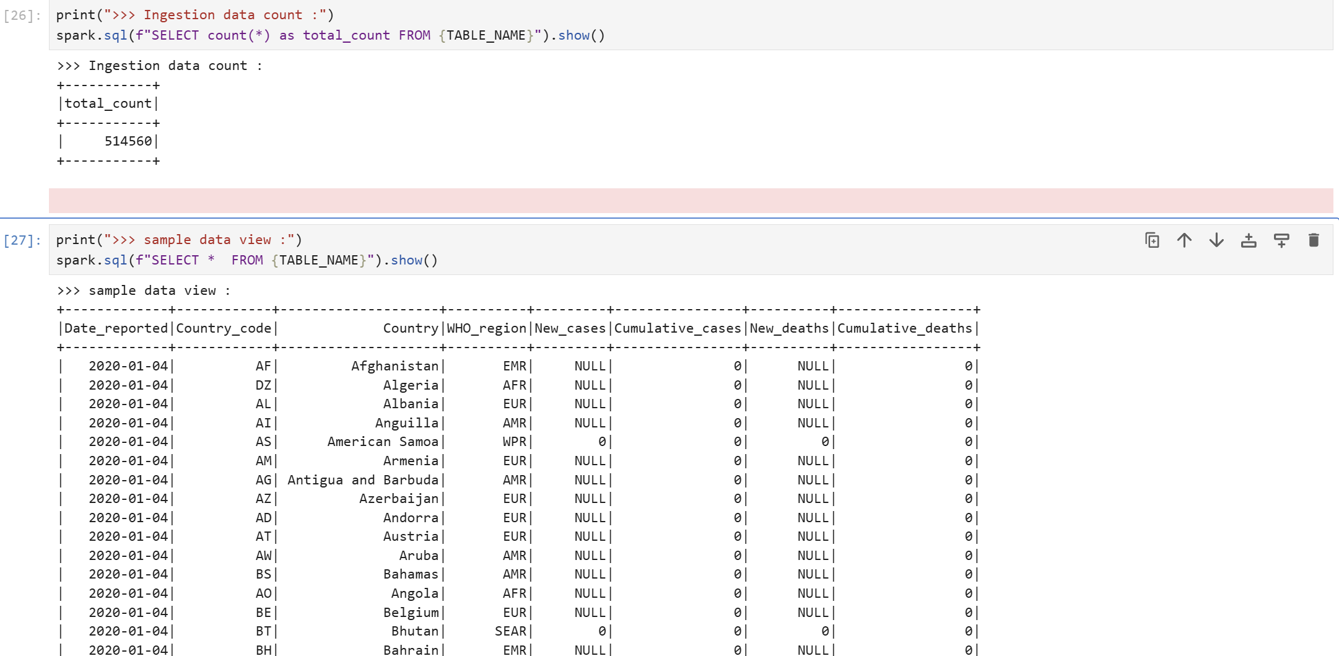Select cell 26 by its [26] prompt
The height and width of the screenshot is (656, 1339).
tap(22, 15)
